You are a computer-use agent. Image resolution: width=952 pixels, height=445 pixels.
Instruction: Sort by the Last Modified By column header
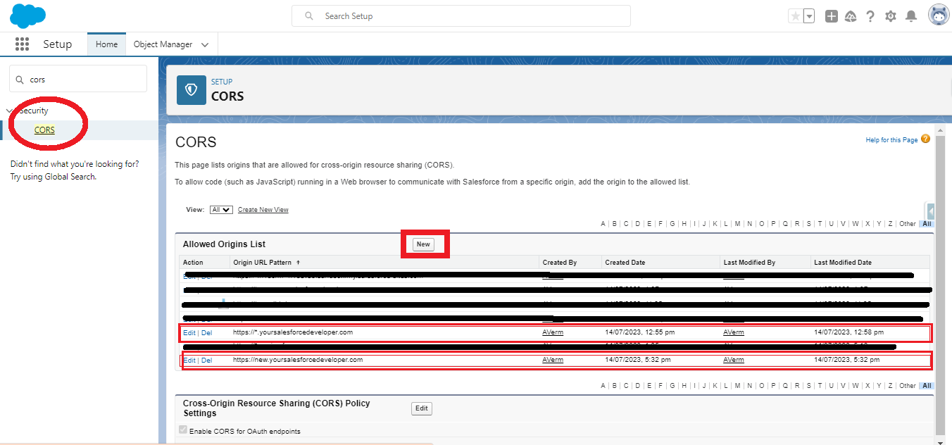tap(749, 263)
